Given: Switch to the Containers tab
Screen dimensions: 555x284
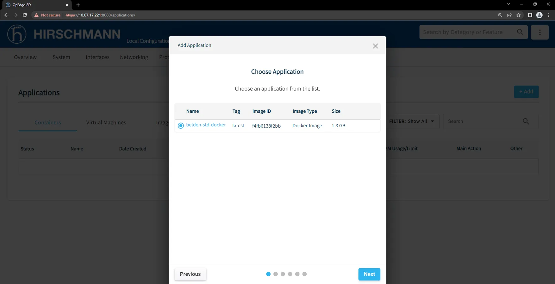Looking at the screenshot, I should coord(48,123).
